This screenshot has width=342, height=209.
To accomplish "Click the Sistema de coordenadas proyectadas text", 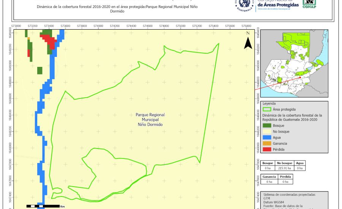I will pos(289,195).
